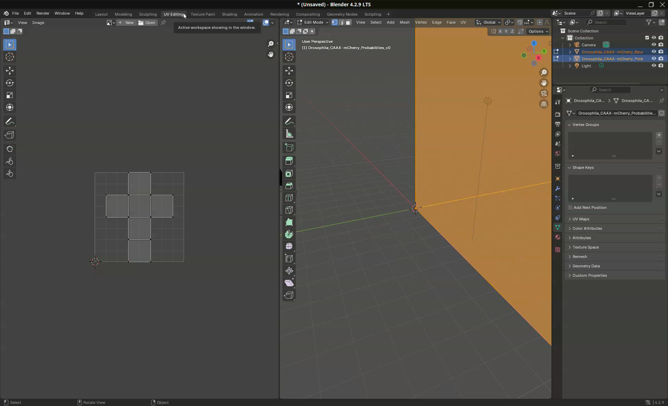Select the Loop Cut tool

289,198
